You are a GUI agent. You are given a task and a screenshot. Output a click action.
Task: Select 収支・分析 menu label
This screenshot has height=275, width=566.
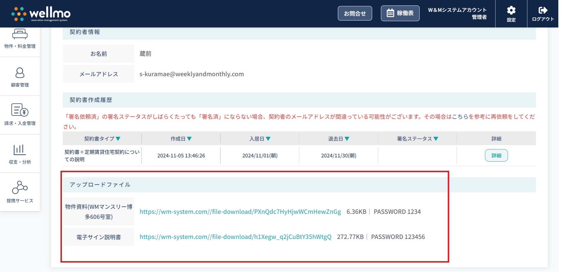click(20, 162)
